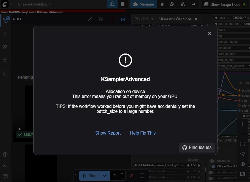Click the batch count field showing 1
The height and width of the screenshot is (182, 250).
(115, 176)
